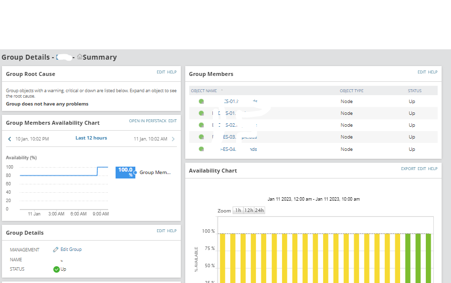Set chart zoom to 24h
451x283 pixels.
259,211
